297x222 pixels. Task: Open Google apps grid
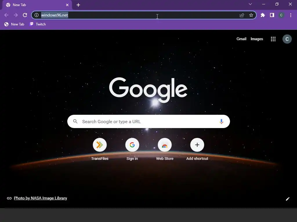pyautogui.click(x=273, y=39)
